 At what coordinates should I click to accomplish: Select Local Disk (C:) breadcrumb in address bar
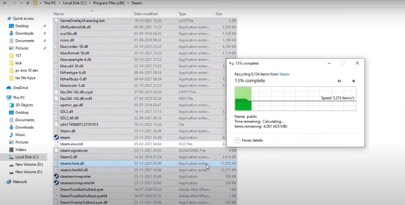click(75, 3)
